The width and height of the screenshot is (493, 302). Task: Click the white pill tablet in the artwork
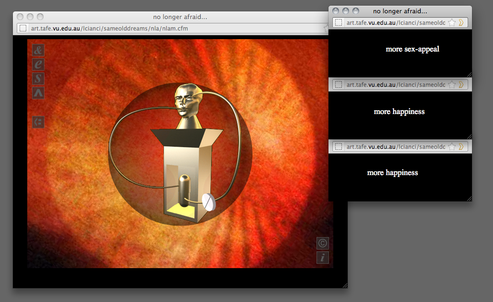(x=208, y=202)
